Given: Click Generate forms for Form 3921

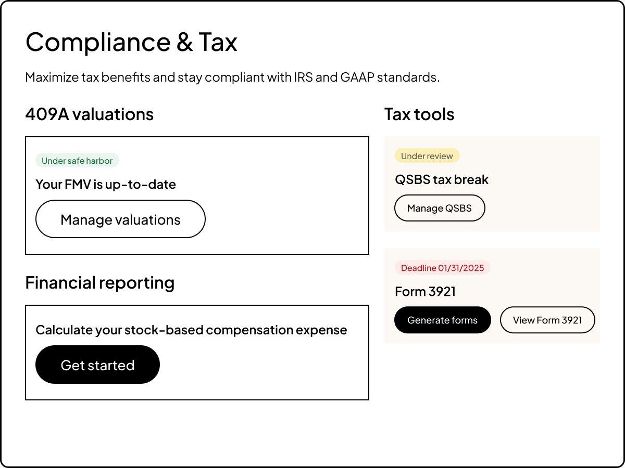Looking at the screenshot, I should tap(442, 320).
